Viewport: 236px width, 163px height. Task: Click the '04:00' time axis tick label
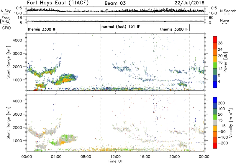point(56,157)
